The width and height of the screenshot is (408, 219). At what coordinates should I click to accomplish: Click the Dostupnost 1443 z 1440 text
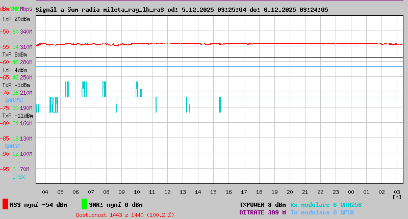[x=125, y=215]
